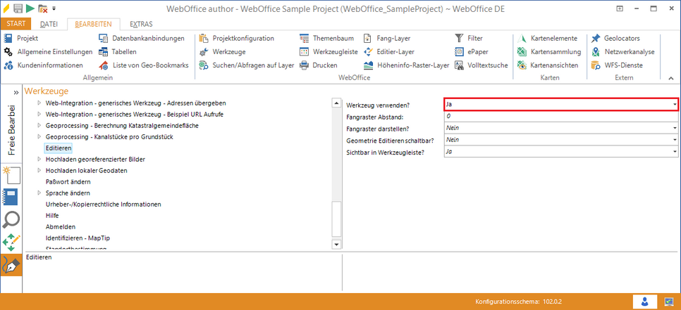
Task: Click the Drucken ribbon item
Action: tap(324, 65)
